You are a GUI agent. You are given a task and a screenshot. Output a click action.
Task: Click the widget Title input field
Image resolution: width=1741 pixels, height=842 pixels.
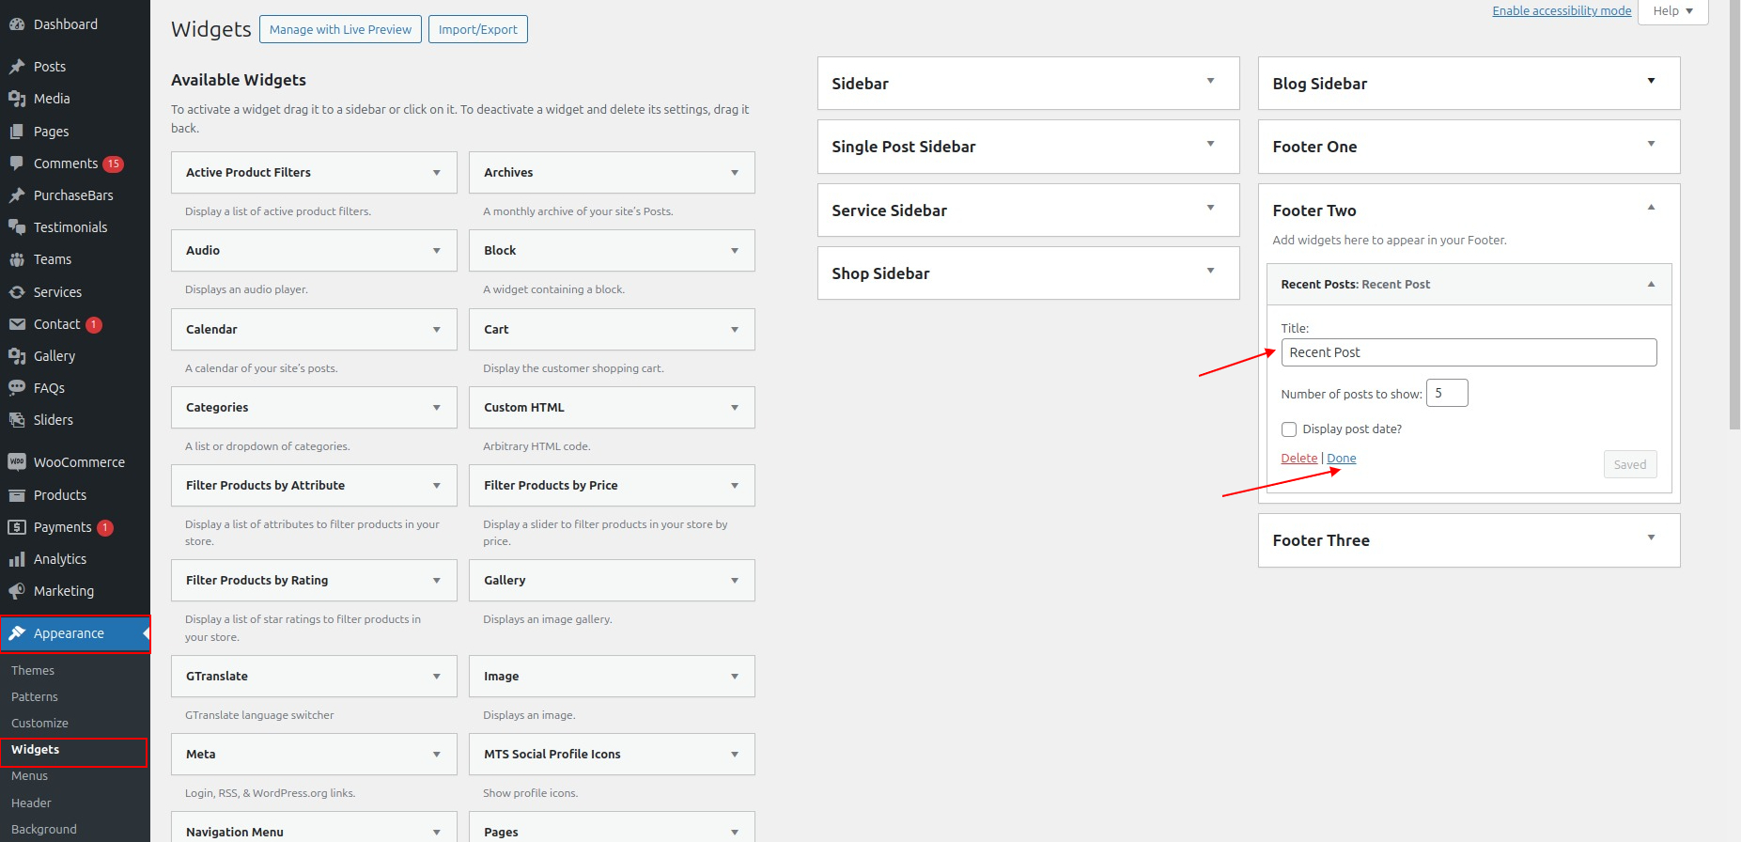coord(1469,352)
